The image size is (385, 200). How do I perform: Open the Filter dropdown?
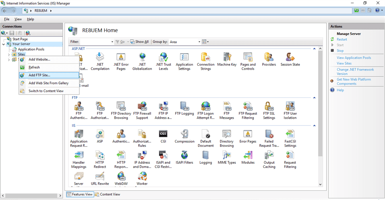tap(112, 42)
